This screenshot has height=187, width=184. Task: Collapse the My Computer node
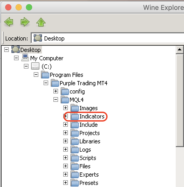click(x=16, y=58)
